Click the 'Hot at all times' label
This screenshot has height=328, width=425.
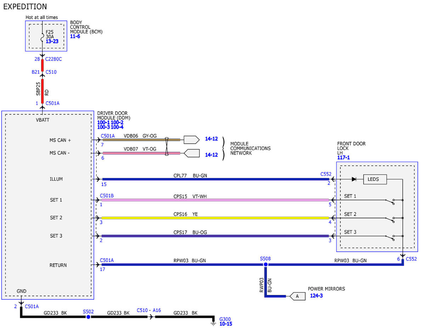coord(42,17)
